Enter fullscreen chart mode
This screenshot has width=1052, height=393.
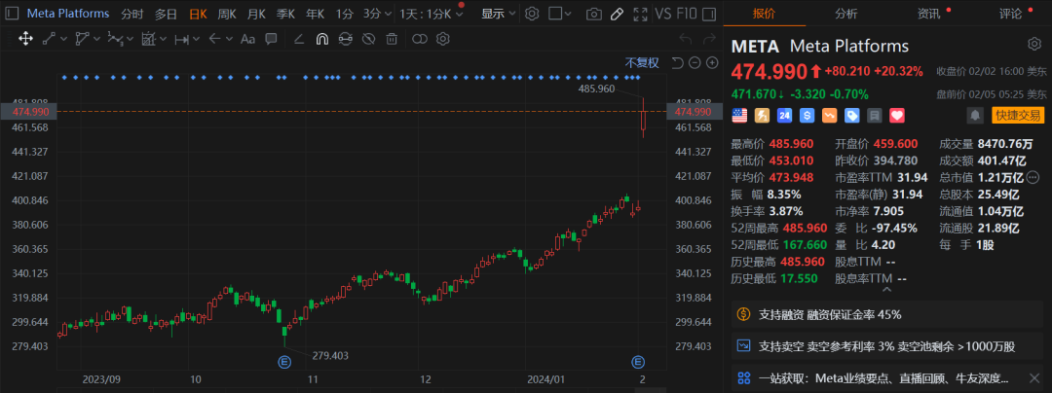pos(641,14)
